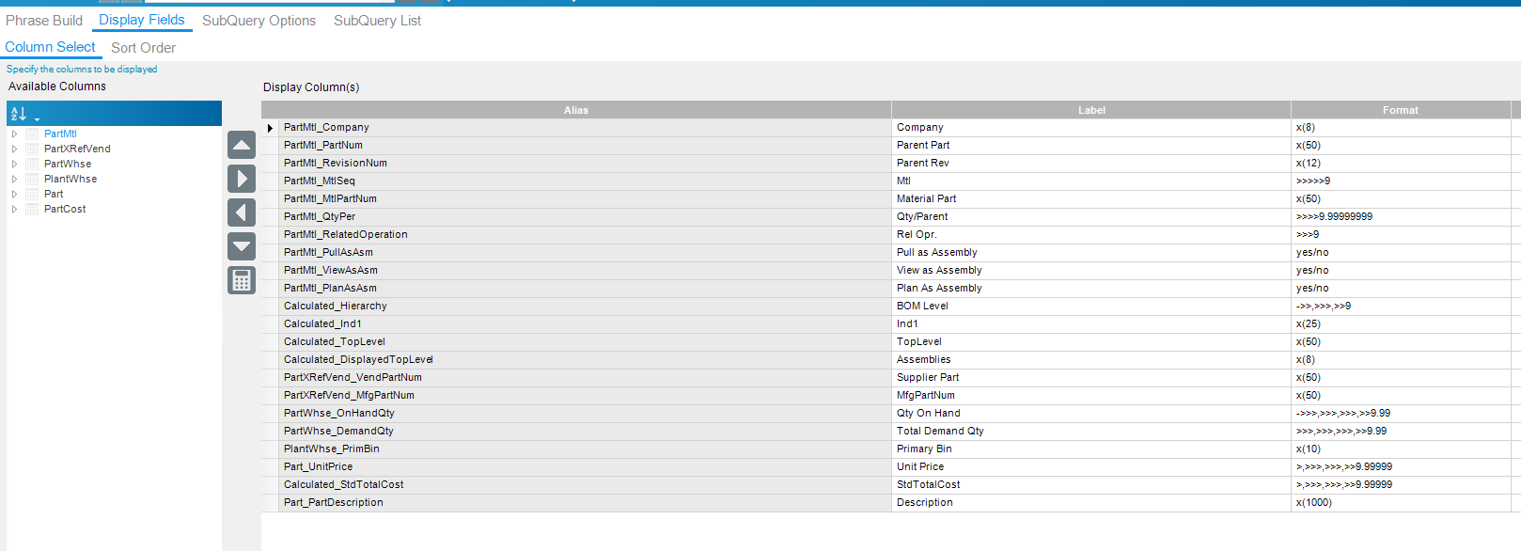Click the x(12) format cell for Parent Rev

(1401, 164)
